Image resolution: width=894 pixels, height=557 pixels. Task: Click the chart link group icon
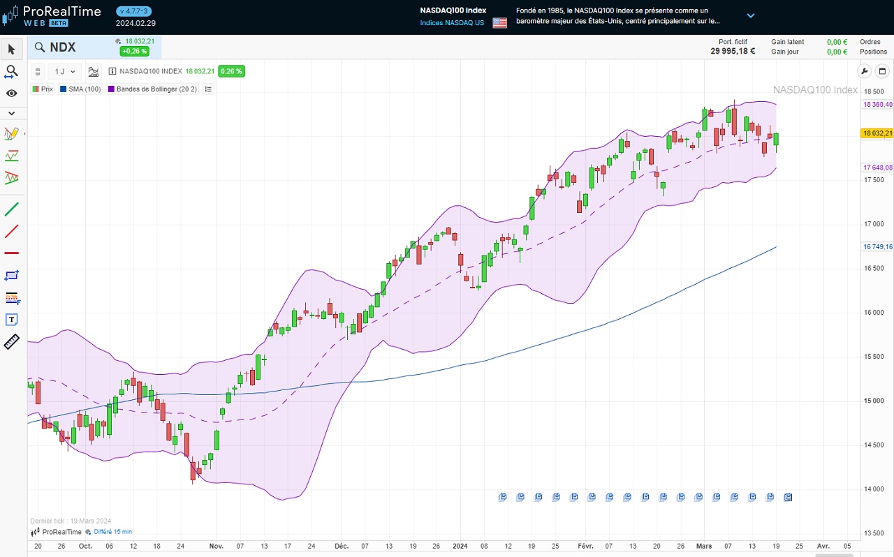38,71
